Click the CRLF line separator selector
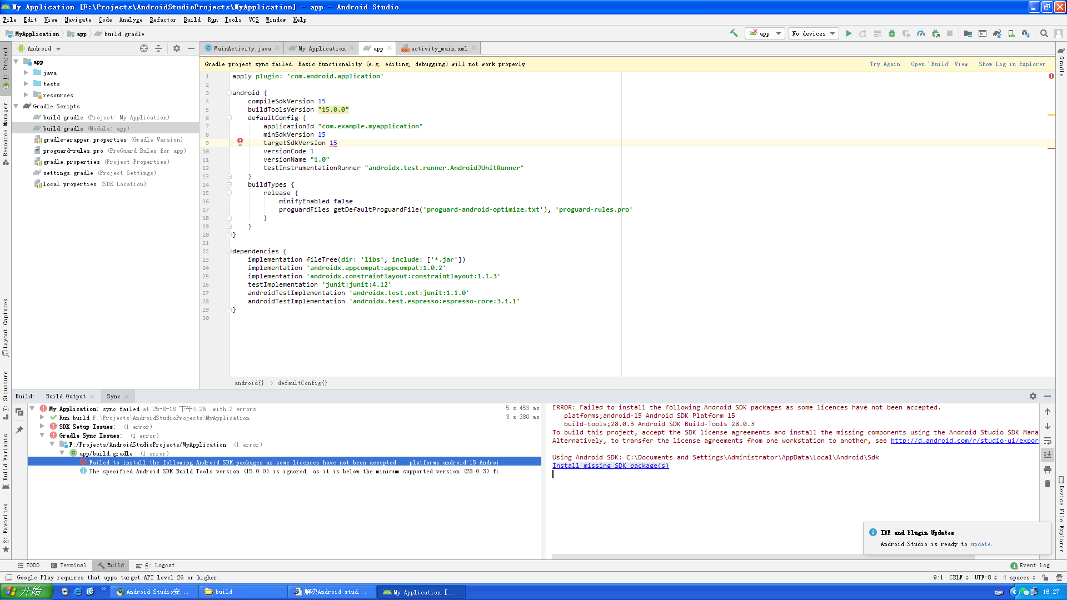The width and height of the screenshot is (1067, 600). pos(959,577)
